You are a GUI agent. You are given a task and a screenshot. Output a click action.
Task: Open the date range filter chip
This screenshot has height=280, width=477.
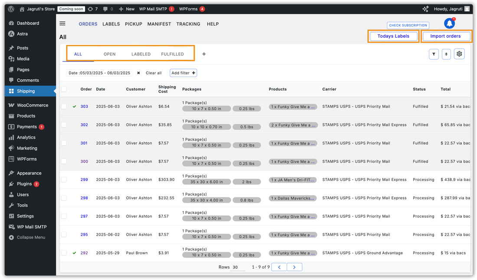click(x=99, y=73)
